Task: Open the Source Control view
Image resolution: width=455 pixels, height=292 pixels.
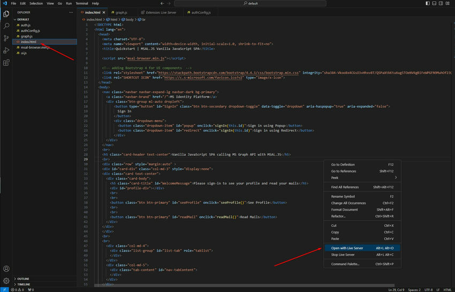Action: tap(6, 38)
